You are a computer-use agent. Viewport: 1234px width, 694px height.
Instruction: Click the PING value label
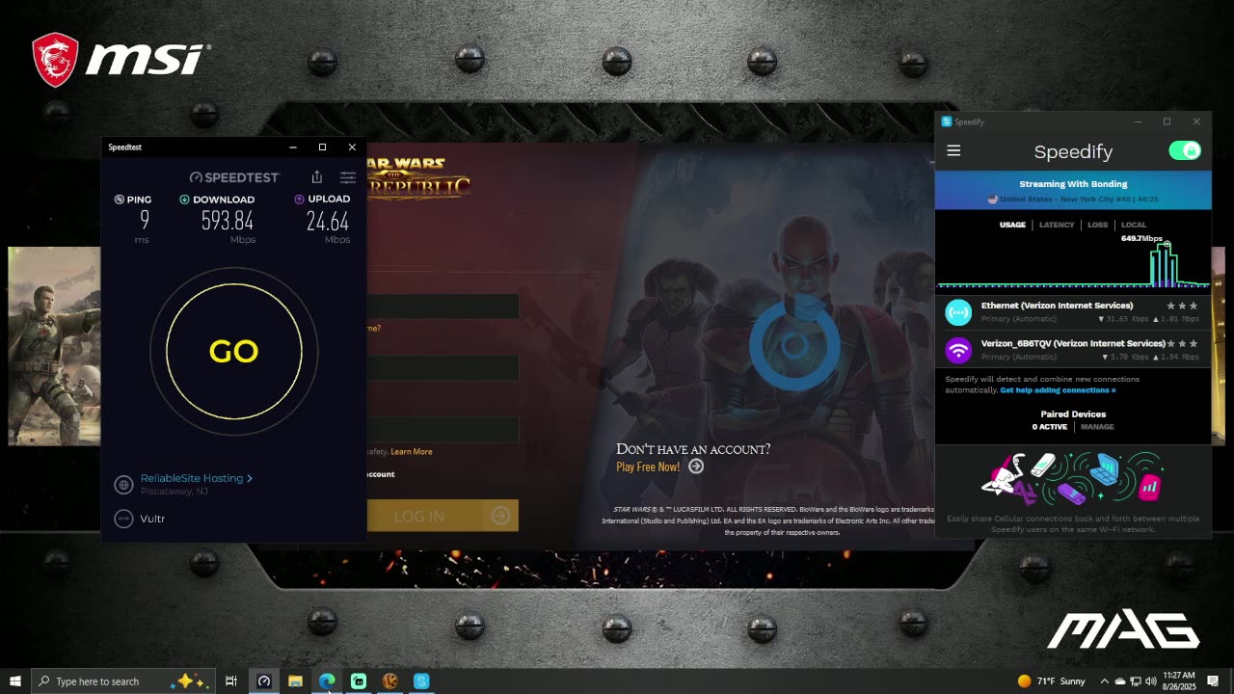tap(134, 200)
